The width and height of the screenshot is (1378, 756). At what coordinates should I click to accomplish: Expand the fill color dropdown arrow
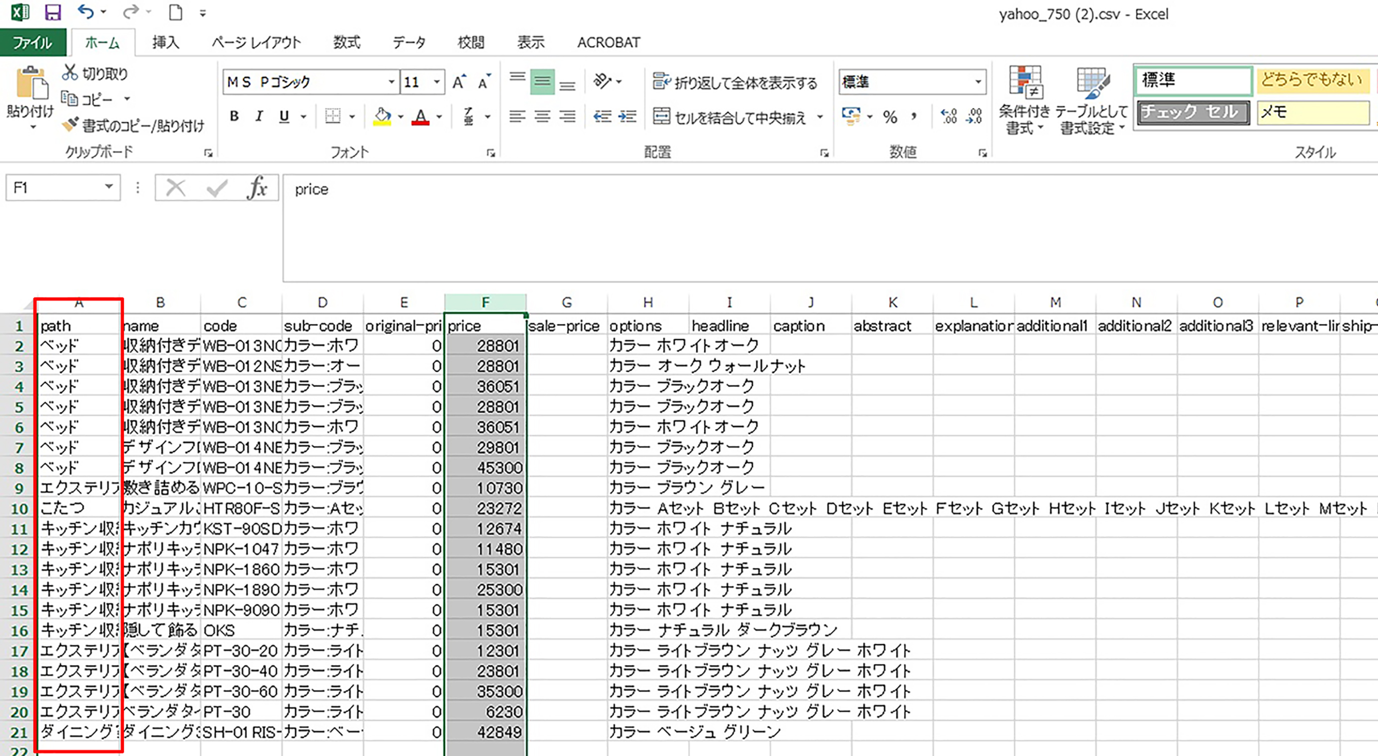tap(401, 116)
